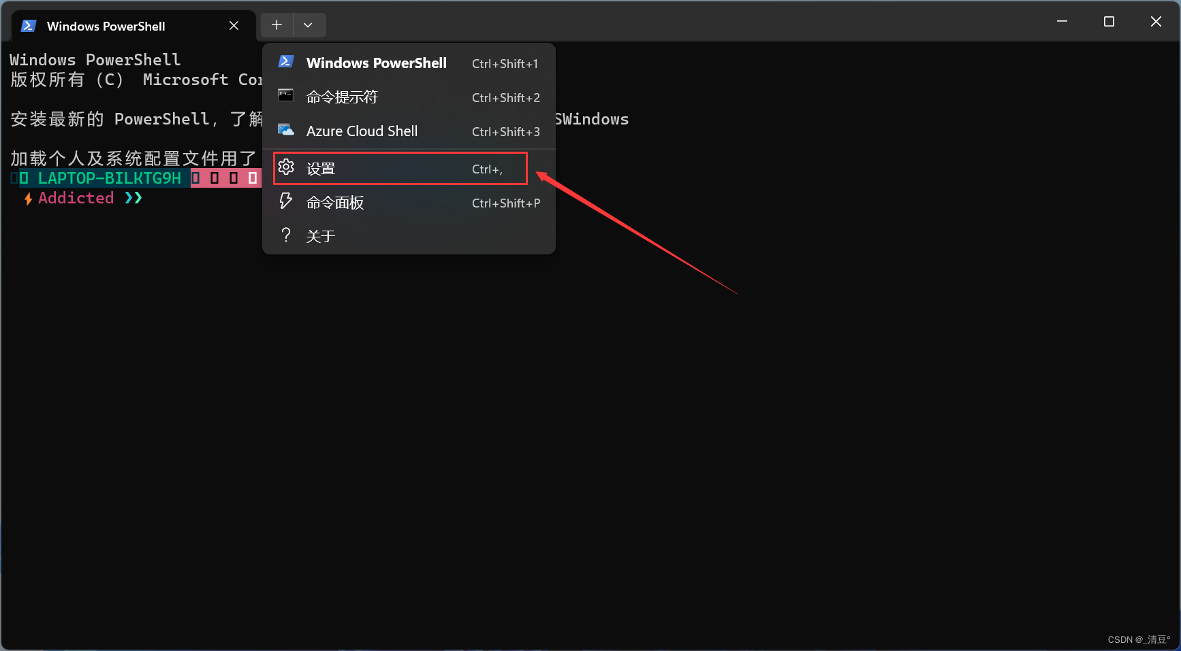This screenshot has height=651, width=1181.
Task: Click the LAPTOP-BILKTG9H prompt text
Action: (x=110, y=178)
